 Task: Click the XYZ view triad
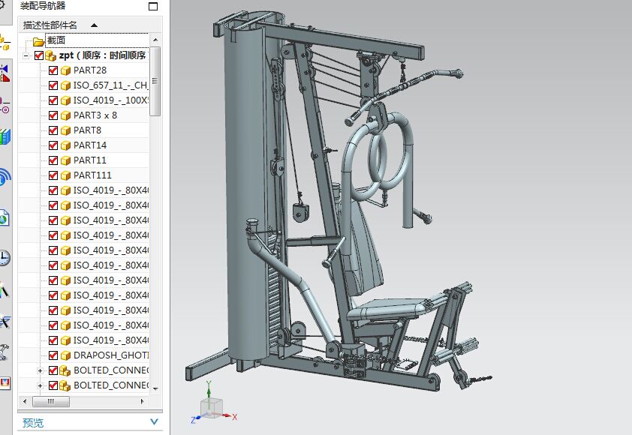coord(214,404)
